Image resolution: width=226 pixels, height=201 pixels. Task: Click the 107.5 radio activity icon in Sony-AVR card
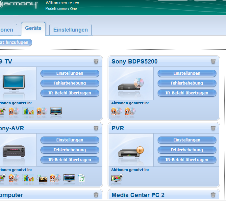(42, 178)
